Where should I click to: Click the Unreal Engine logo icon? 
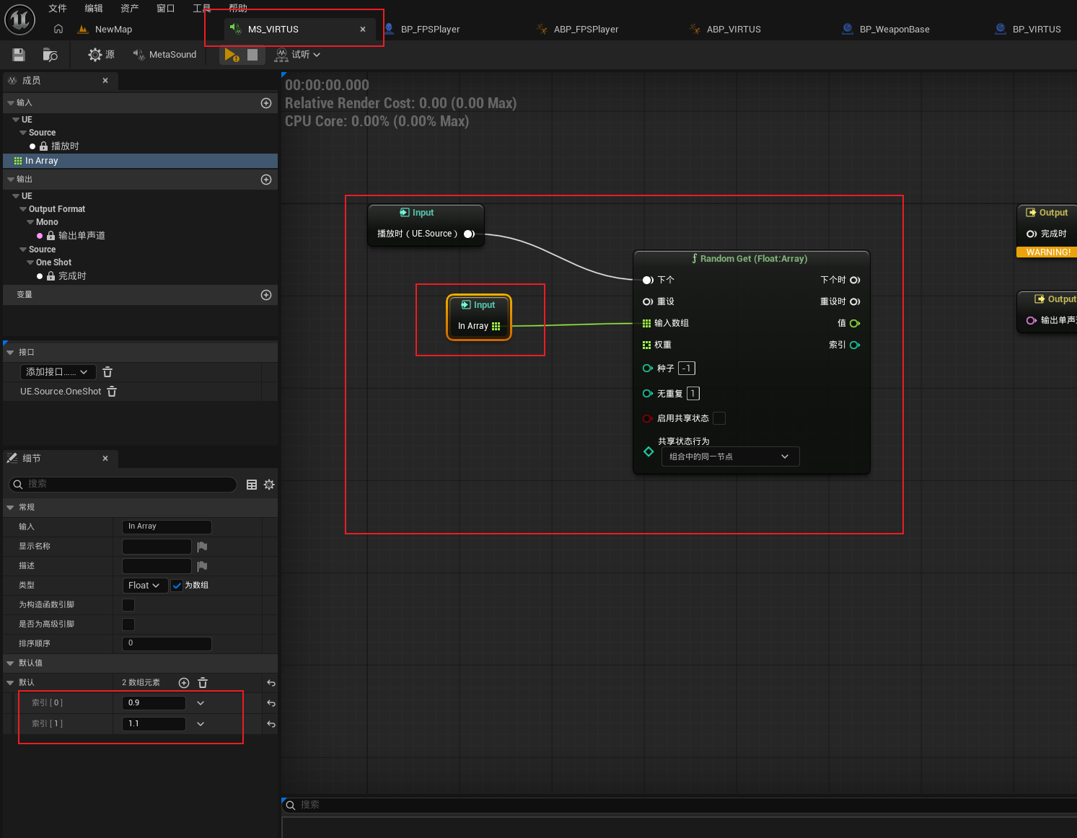pos(19,19)
